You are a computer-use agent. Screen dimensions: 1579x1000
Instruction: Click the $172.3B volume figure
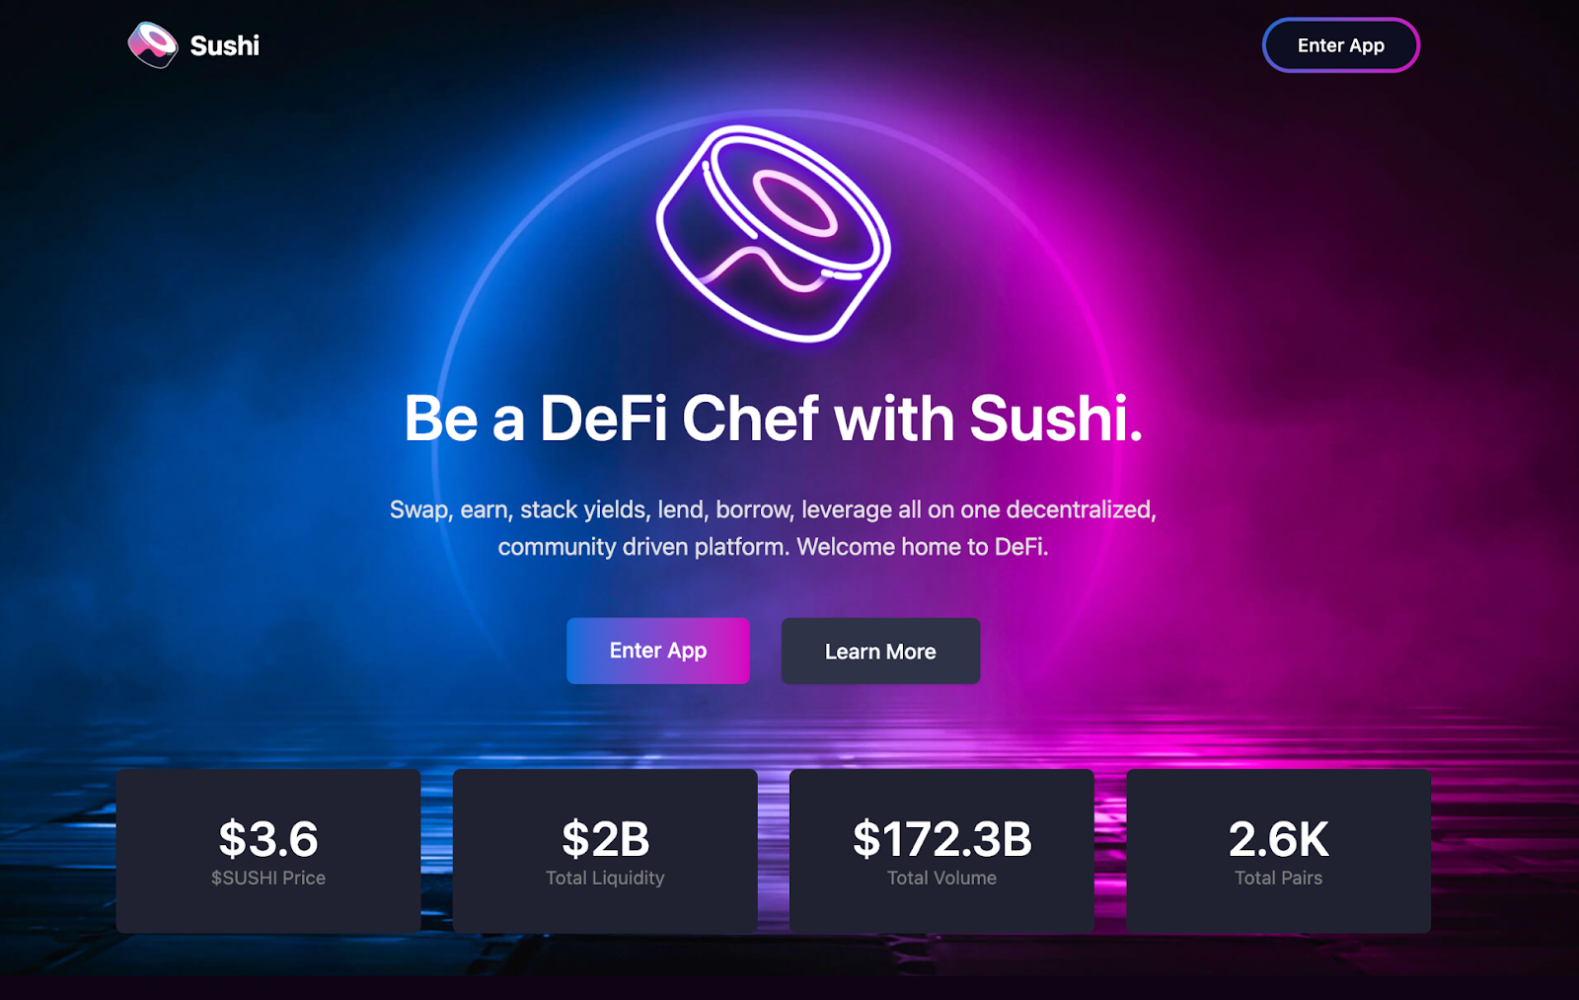tap(941, 839)
